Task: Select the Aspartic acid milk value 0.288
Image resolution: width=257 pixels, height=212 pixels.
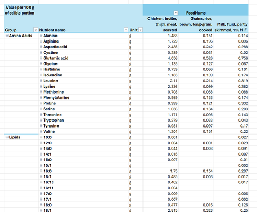Action: click(x=231, y=47)
